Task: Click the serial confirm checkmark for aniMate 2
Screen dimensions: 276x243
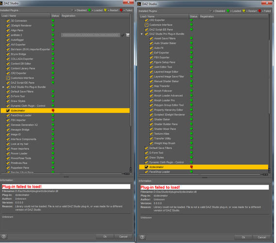Action: coord(122,35)
